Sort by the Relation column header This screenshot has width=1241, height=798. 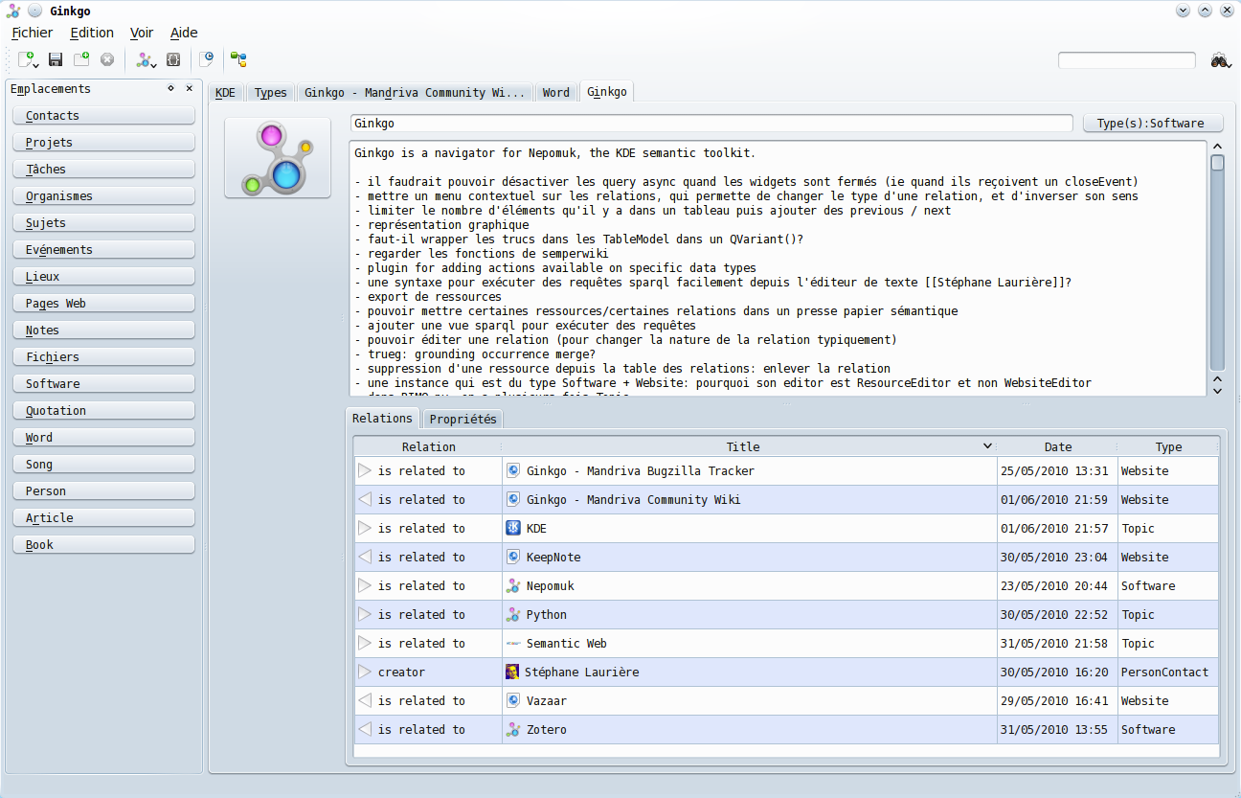[428, 446]
